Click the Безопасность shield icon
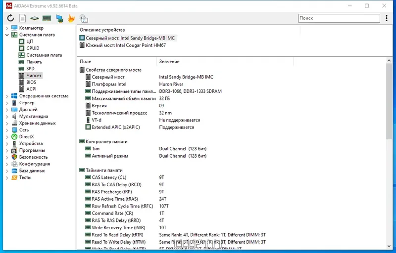396x253 pixels. coord(14,157)
